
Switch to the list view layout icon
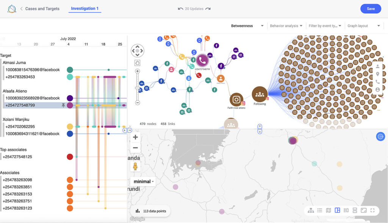[319, 210]
